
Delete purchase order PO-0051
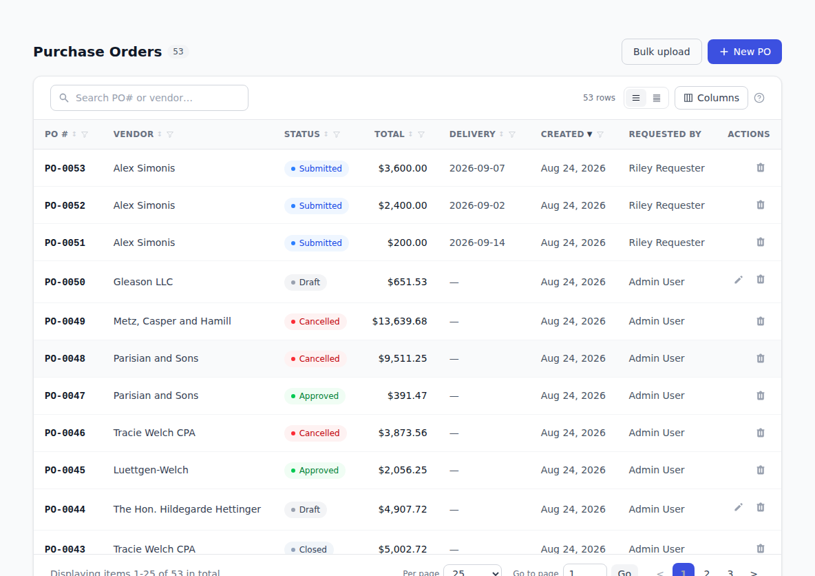pos(761,242)
